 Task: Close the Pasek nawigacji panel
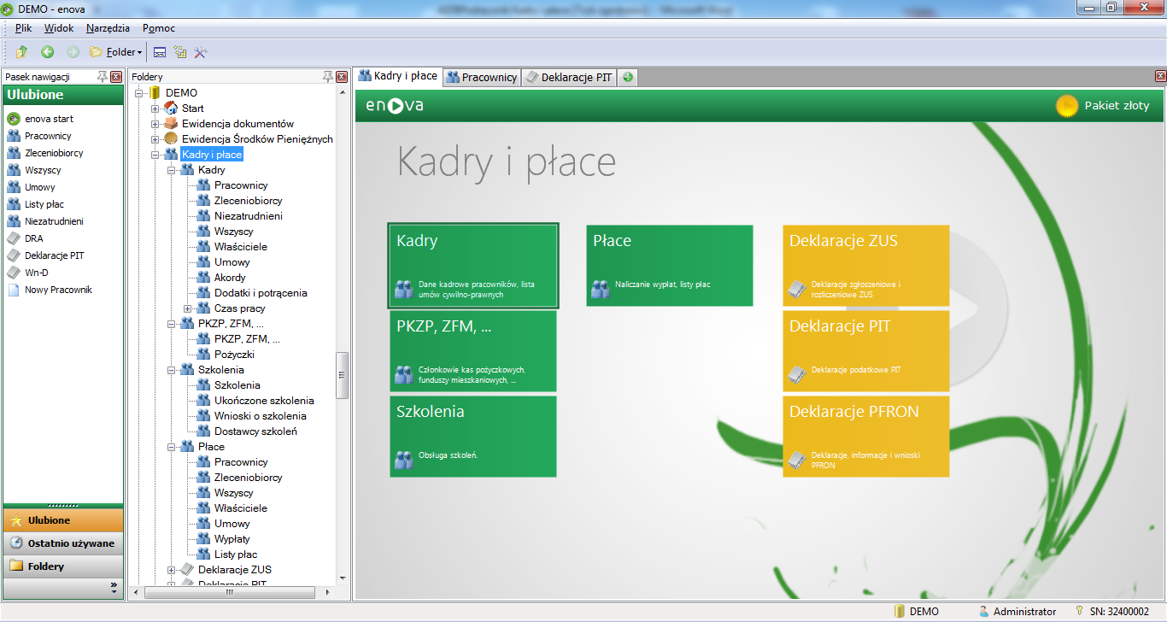(117, 77)
